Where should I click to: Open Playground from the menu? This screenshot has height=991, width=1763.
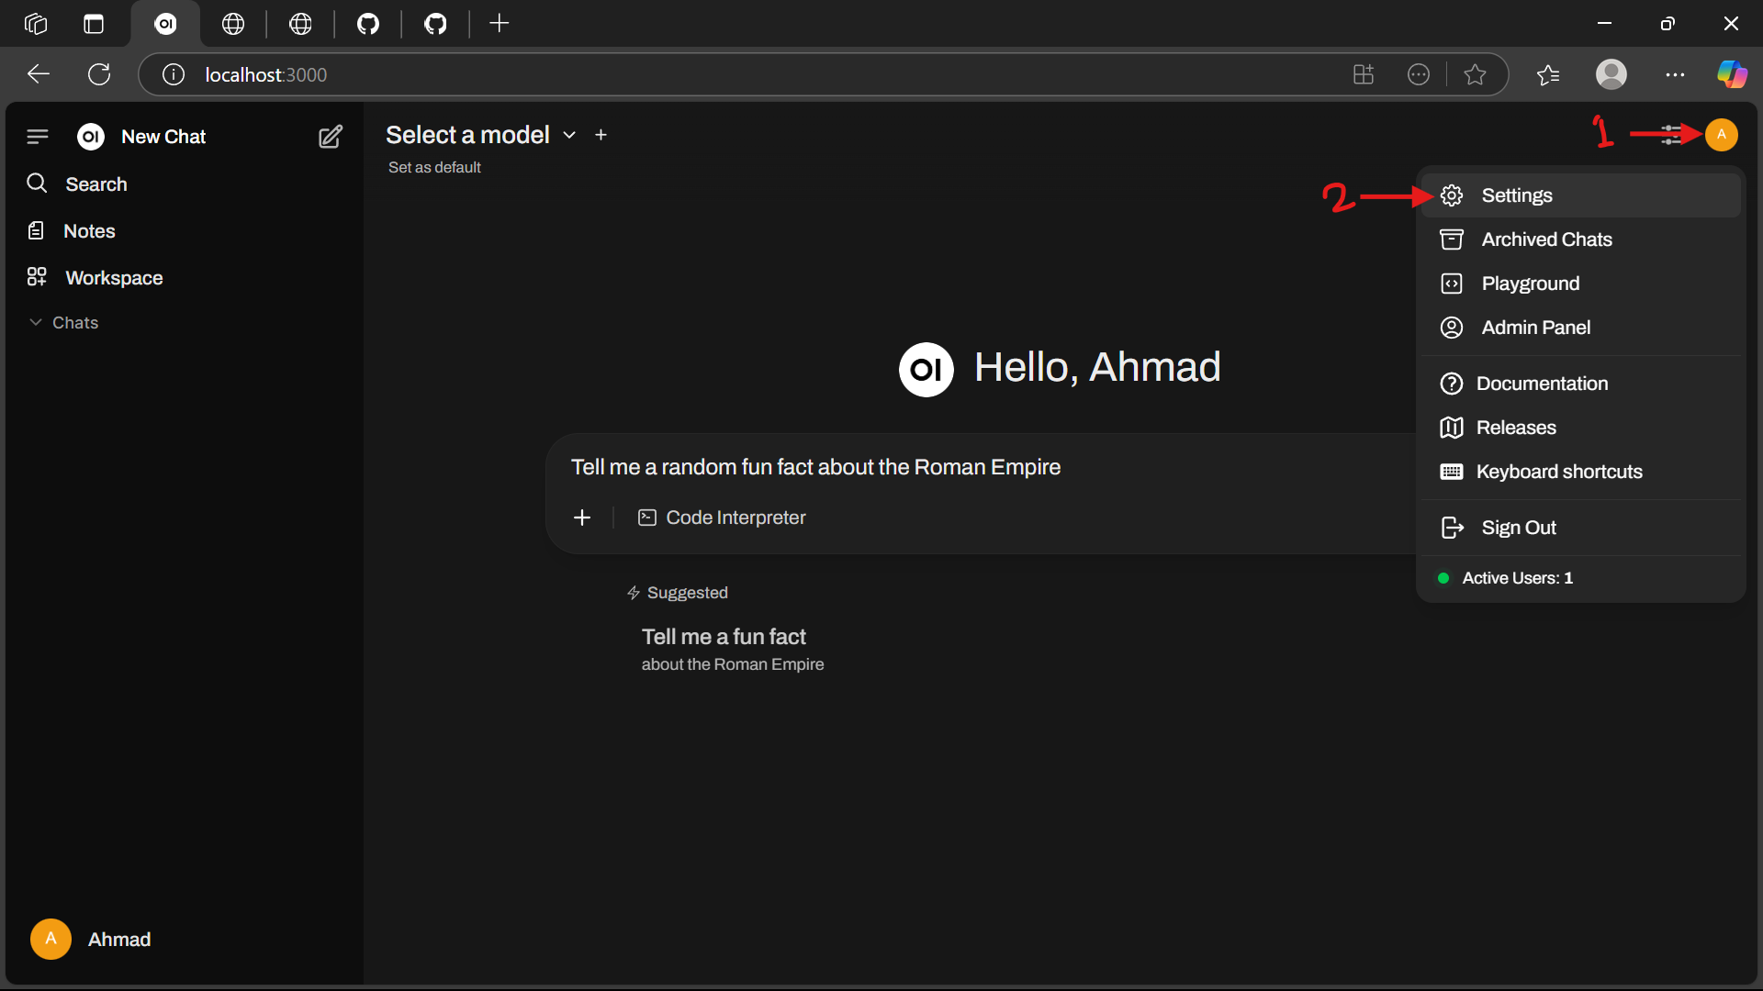pyautogui.click(x=1530, y=284)
